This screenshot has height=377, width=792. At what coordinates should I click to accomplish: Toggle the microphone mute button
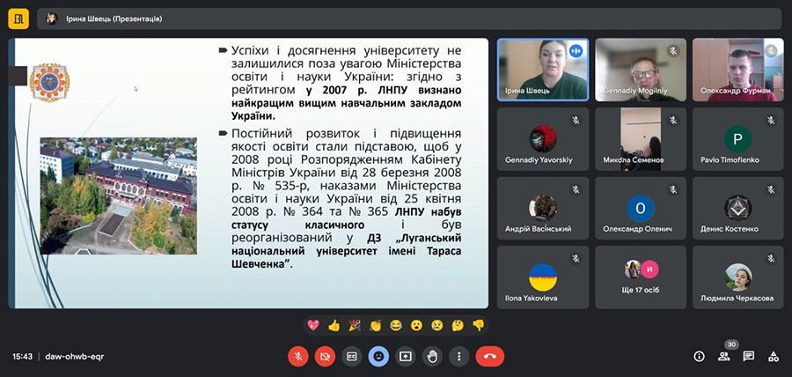[298, 356]
